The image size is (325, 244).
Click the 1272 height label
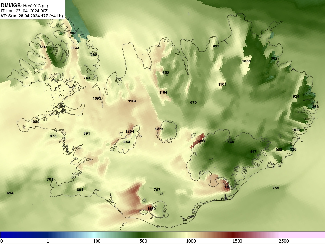pos(159,129)
